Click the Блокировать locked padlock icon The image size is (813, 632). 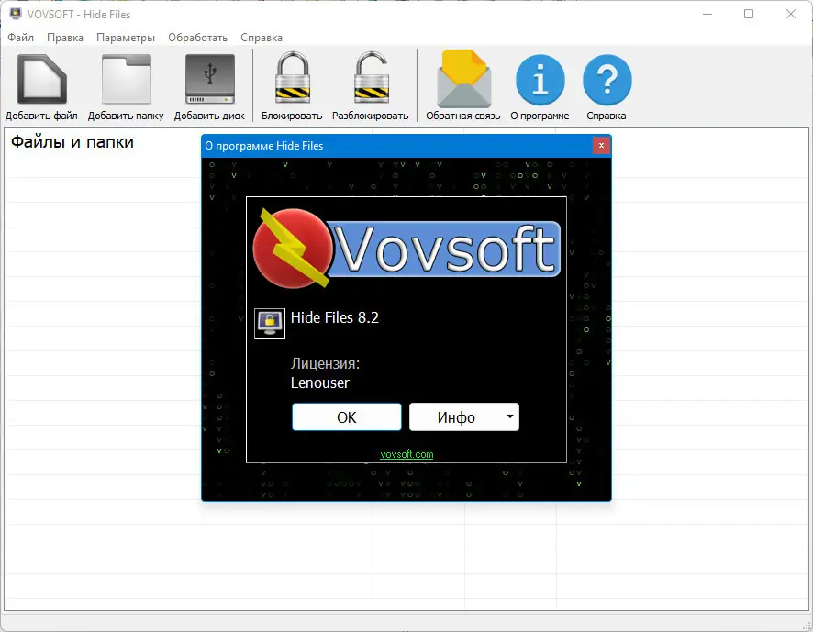click(293, 78)
